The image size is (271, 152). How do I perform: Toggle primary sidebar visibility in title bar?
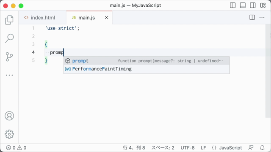point(232,5)
